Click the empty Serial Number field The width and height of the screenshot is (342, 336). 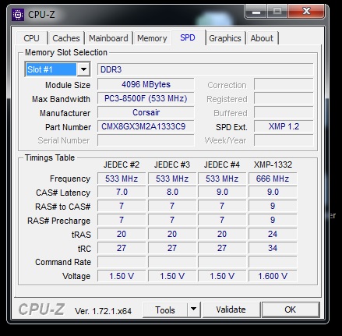coord(146,140)
